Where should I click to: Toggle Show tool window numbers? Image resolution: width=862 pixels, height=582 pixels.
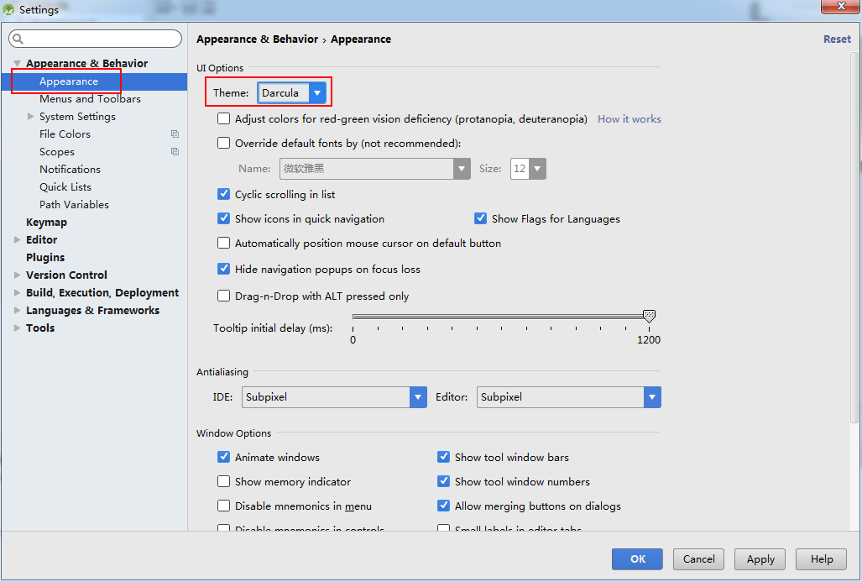[x=444, y=481]
